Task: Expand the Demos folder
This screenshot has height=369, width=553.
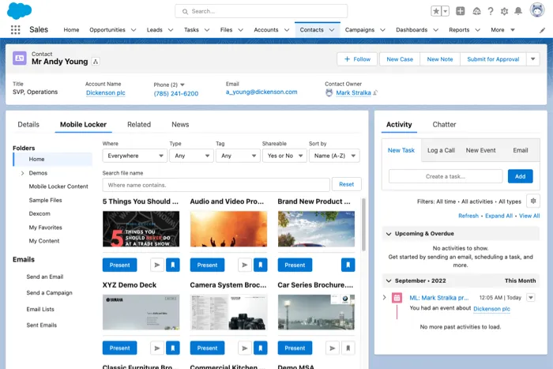Action: tap(22, 173)
